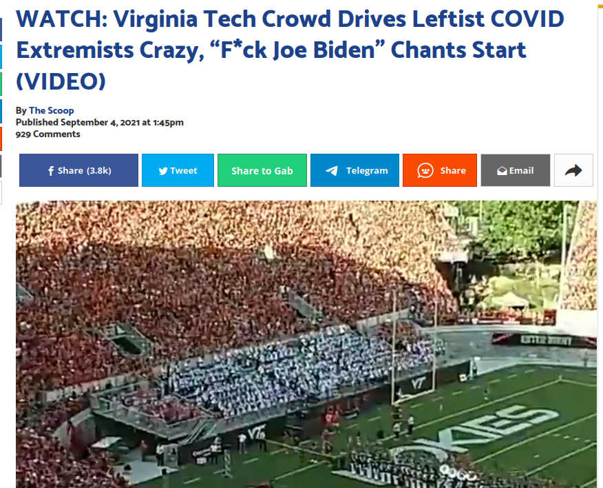Click the dark blue sidebar strip at left edge
This screenshot has height=488, width=603.
[x=1, y=29]
